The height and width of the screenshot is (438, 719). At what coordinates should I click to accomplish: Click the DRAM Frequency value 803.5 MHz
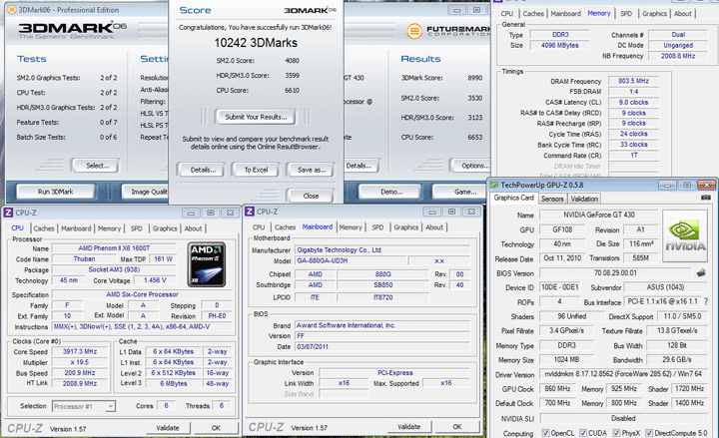[633, 81]
